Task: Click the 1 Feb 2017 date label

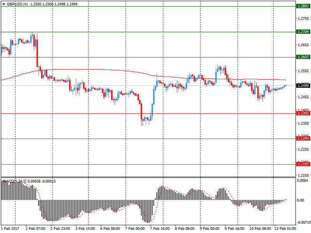Action: point(10,229)
